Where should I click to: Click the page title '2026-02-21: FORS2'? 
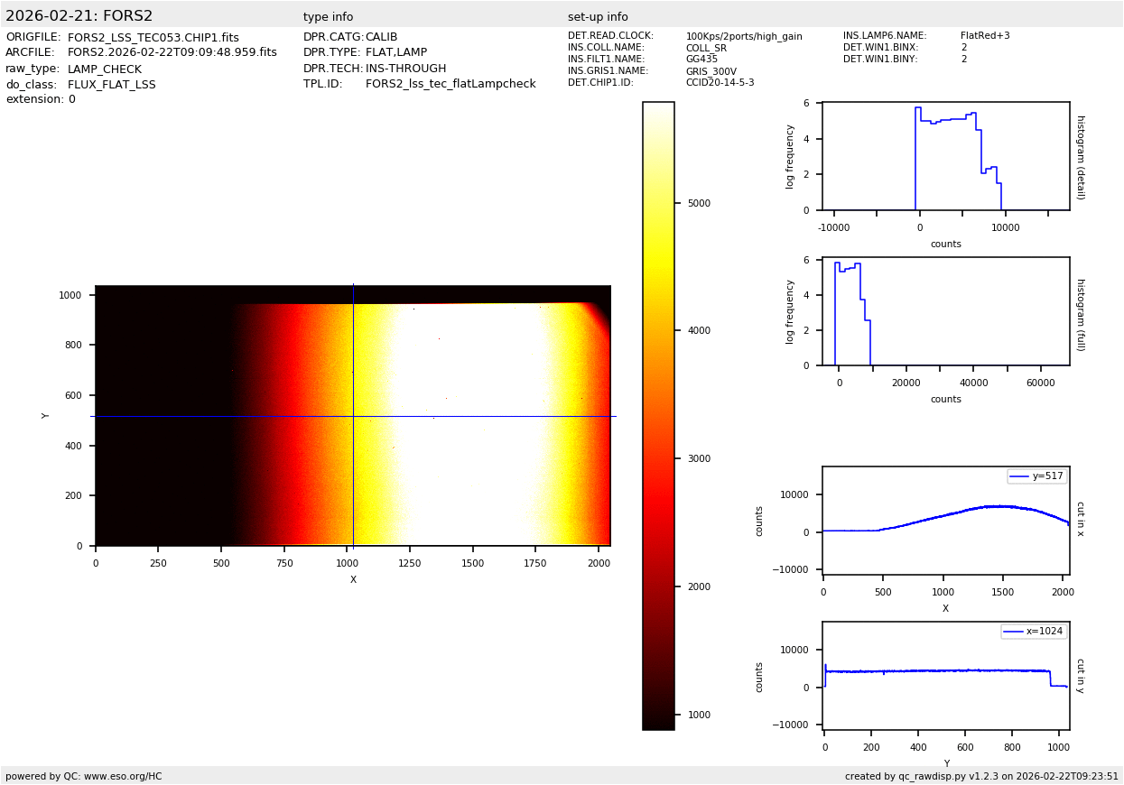[79, 16]
